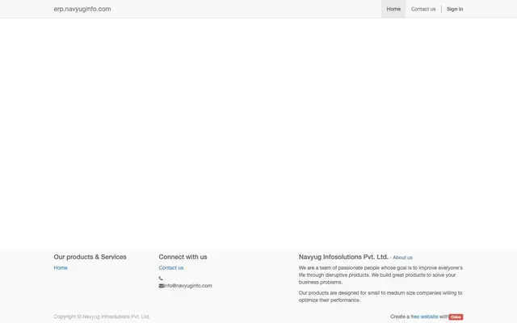Follow the footer Contact us link
Image resolution: width=517 pixels, height=323 pixels.
pos(170,267)
